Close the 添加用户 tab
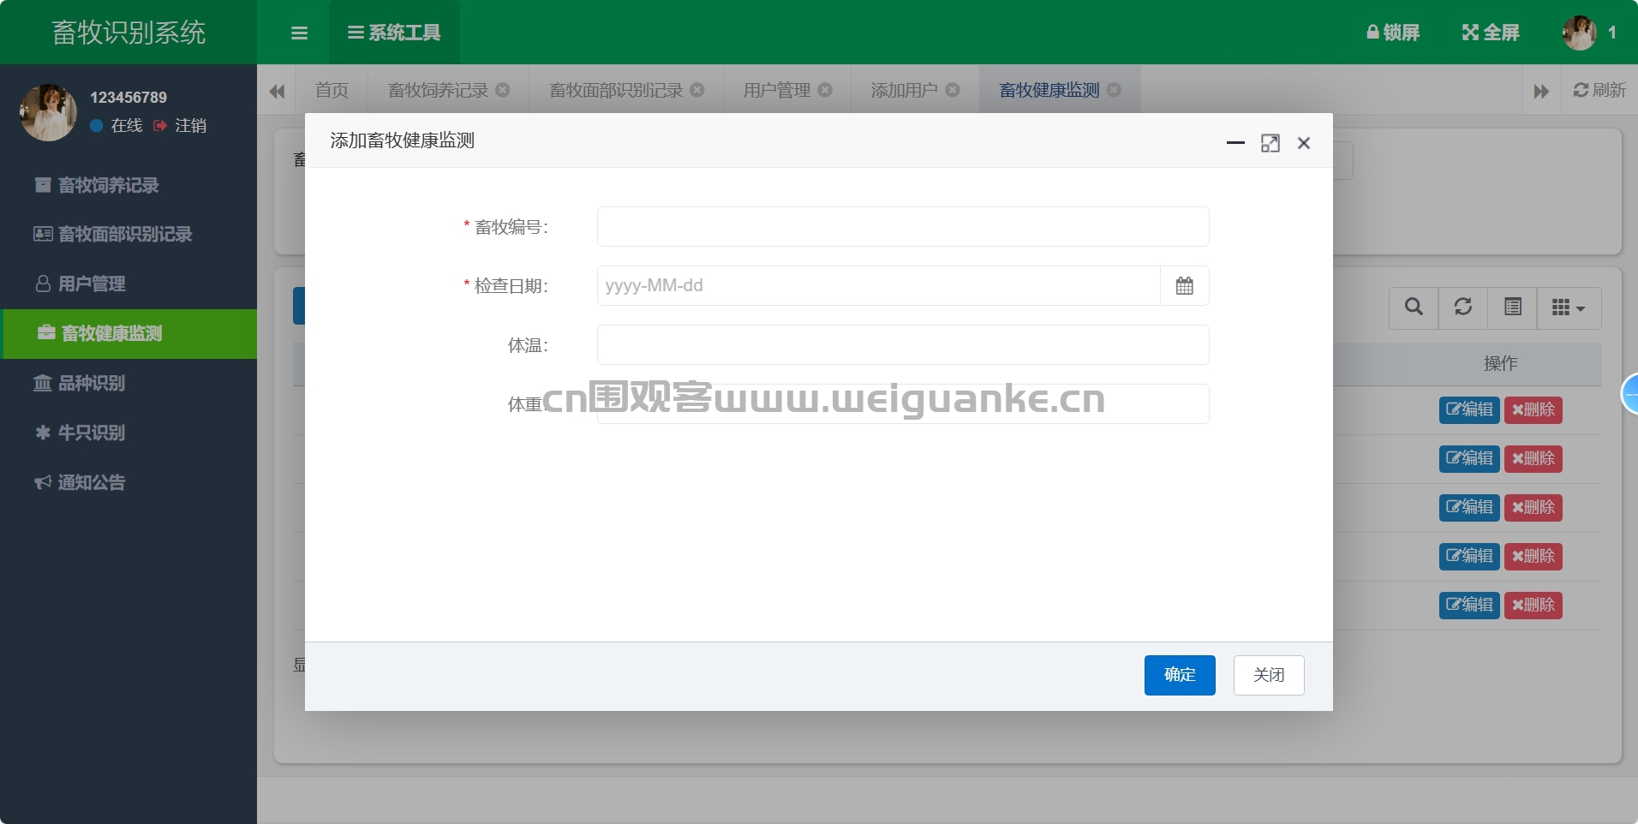 (953, 90)
